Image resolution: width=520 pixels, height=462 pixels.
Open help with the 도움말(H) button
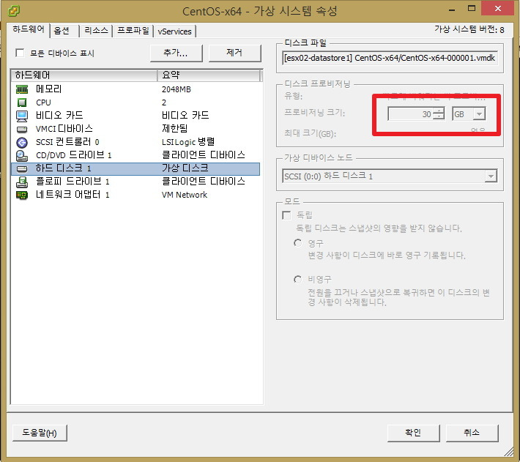(40, 433)
